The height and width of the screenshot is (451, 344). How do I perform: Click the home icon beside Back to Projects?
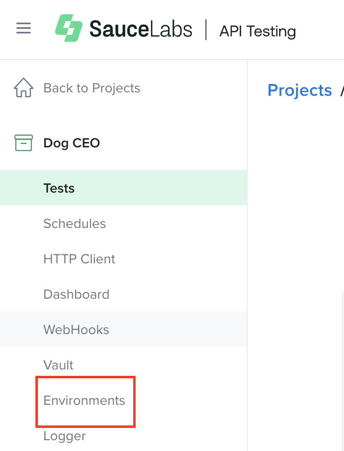(24, 88)
